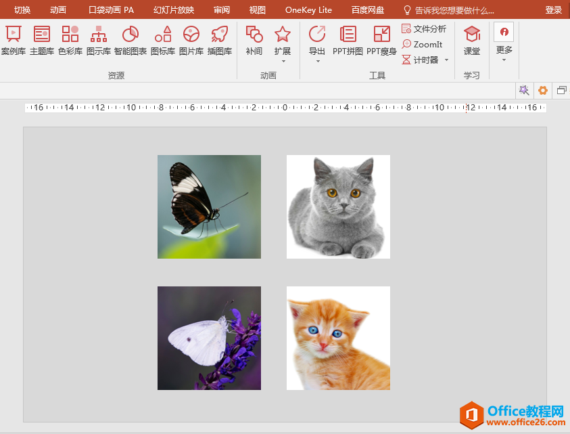Open the 案例库 case library
570x434 pixels.
[x=13, y=40]
